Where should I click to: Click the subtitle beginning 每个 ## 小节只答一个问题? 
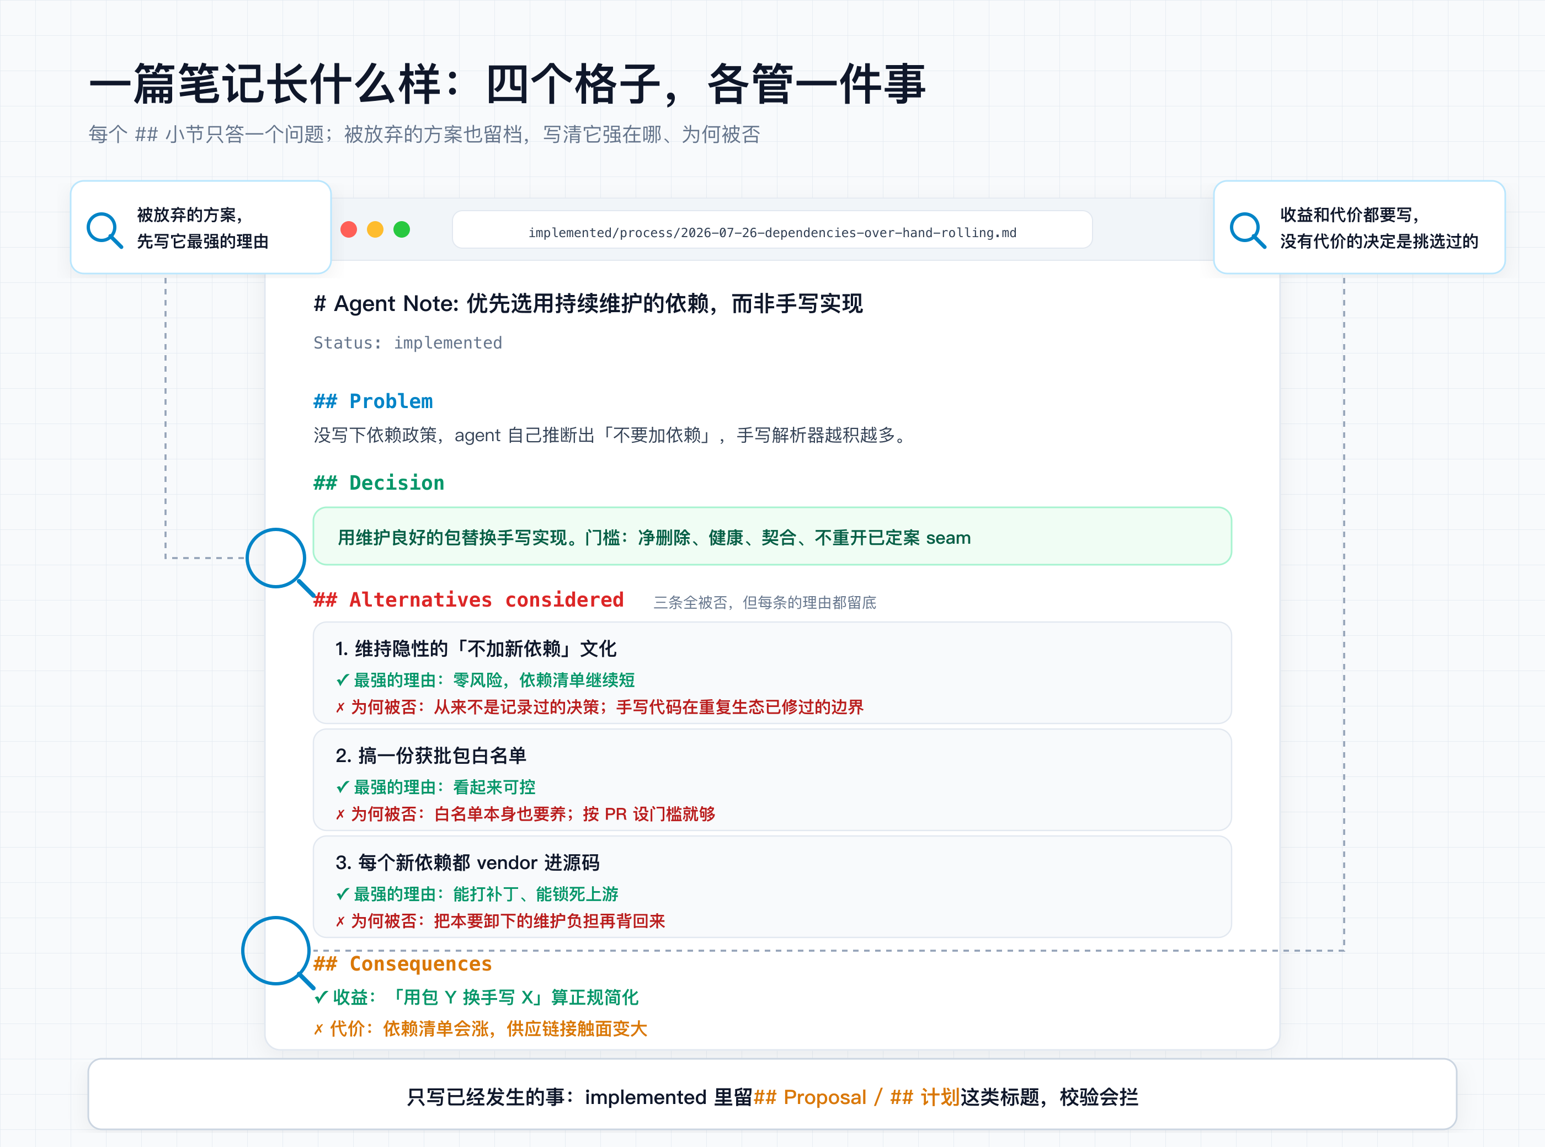(x=424, y=134)
